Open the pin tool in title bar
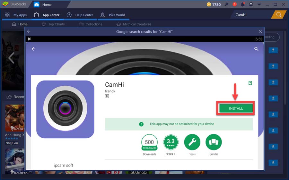289x180 pixels. (226, 4)
